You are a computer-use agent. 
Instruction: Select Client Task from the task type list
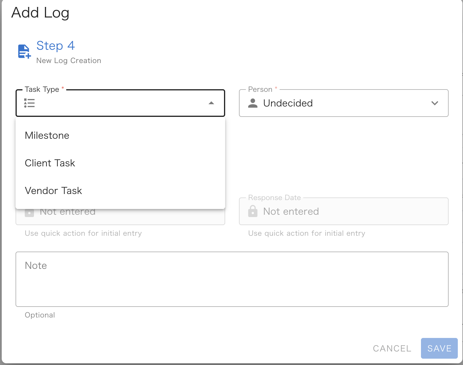coord(50,163)
